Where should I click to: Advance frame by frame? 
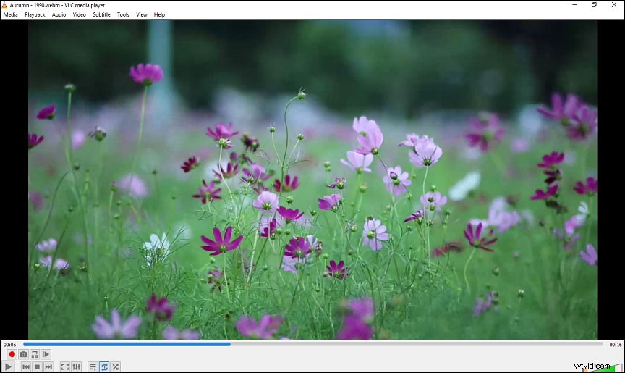[x=46, y=354]
